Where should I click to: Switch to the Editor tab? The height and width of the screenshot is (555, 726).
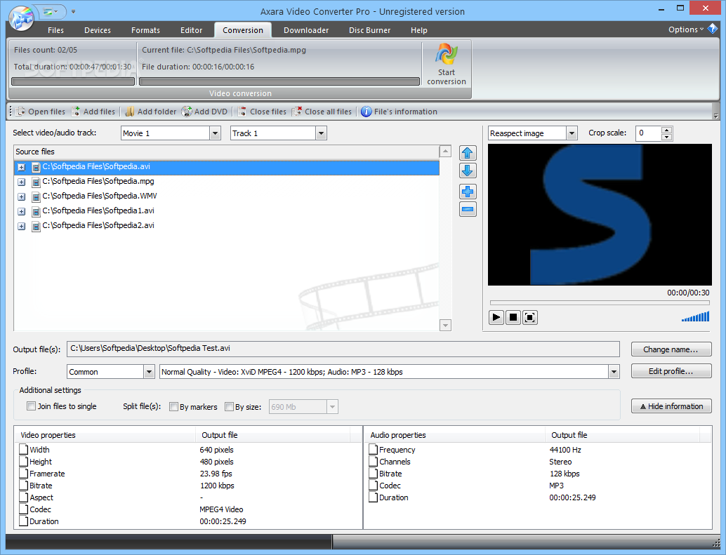click(x=191, y=30)
